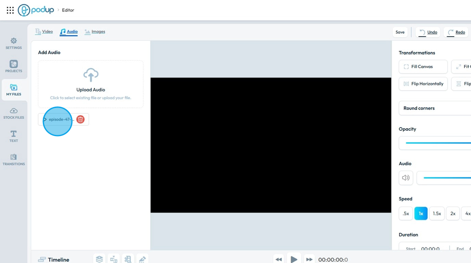Viewport: 471px width, 263px height.
Task: Flip the clip horizontally
Action: click(423, 84)
